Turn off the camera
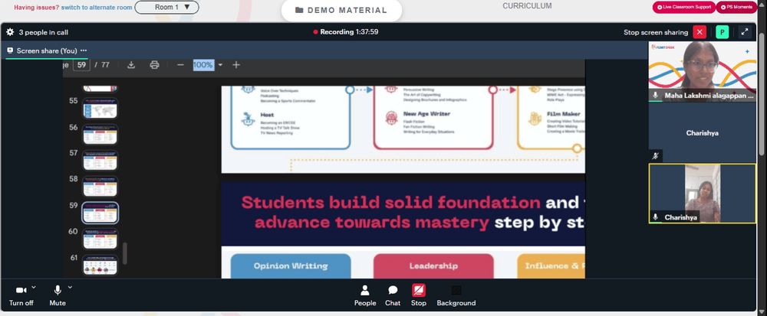Viewport: 767px width, 316px height. click(x=21, y=295)
